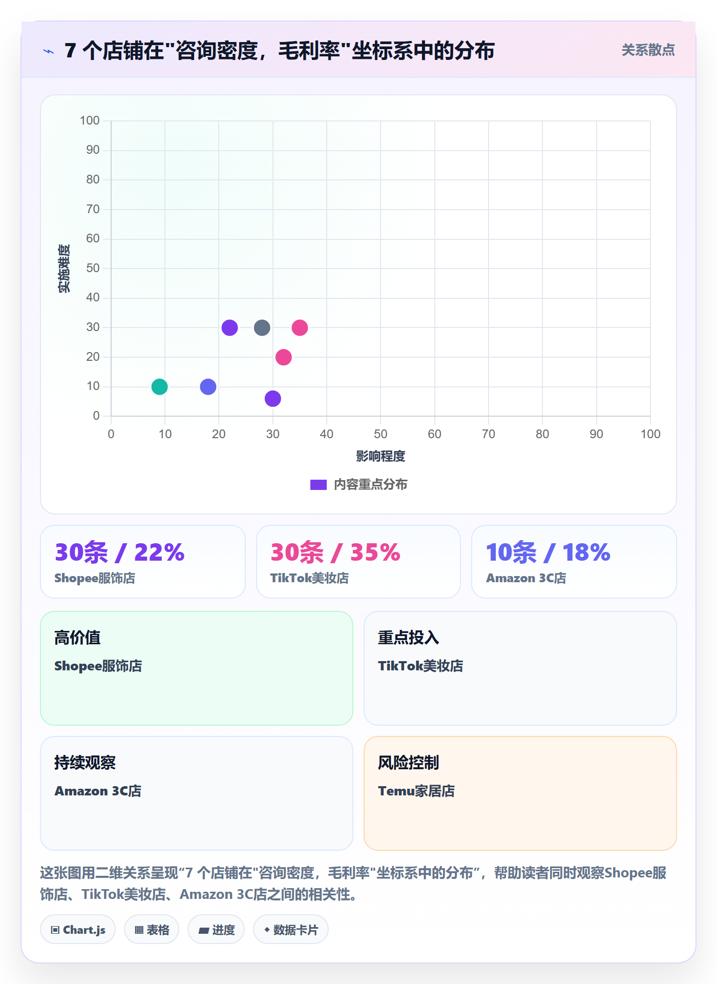717x984 pixels.
Task: Click the 进度 chip bar icon
Action: 204,931
